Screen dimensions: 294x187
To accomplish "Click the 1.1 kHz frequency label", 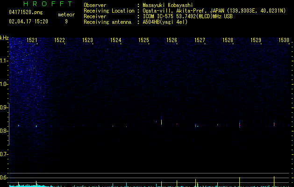I will tap(4, 61).
